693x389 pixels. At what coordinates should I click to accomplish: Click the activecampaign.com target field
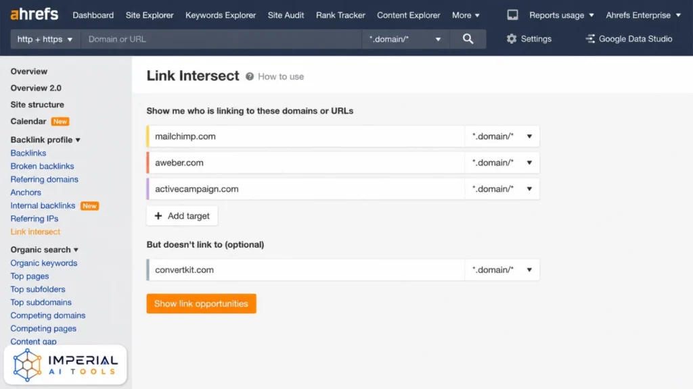307,189
